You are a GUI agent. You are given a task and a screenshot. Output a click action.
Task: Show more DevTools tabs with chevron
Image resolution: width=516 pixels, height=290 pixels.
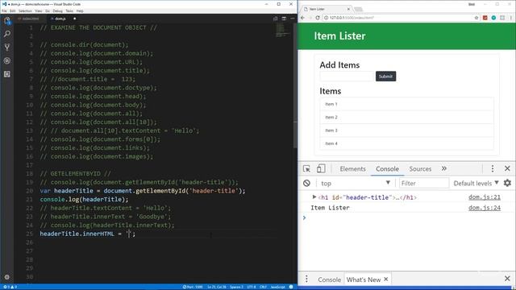(x=444, y=168)
